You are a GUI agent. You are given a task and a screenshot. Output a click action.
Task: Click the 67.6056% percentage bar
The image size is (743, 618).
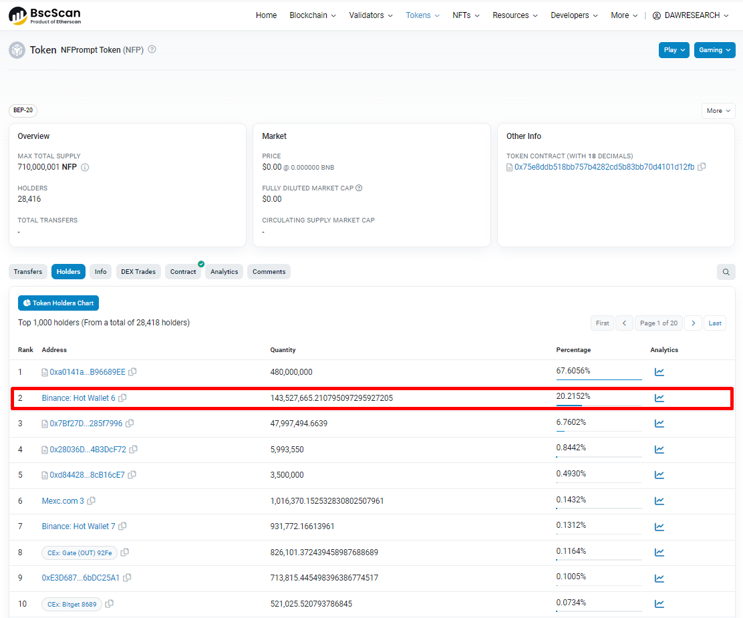click(x=599, y=379)
